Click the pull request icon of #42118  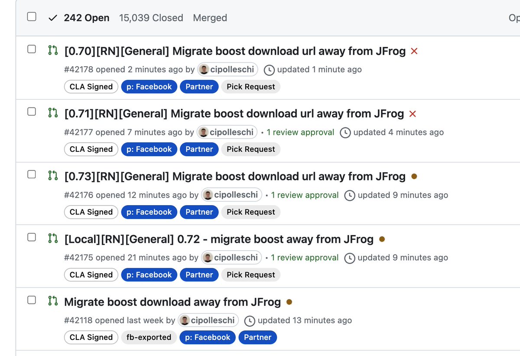[x=52, y=301]
